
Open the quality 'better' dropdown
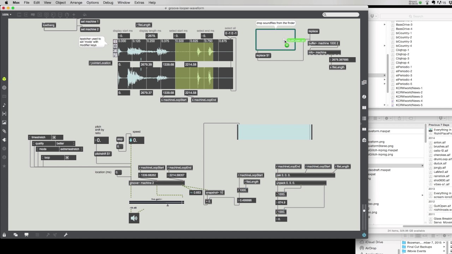[x=65, y=144]
